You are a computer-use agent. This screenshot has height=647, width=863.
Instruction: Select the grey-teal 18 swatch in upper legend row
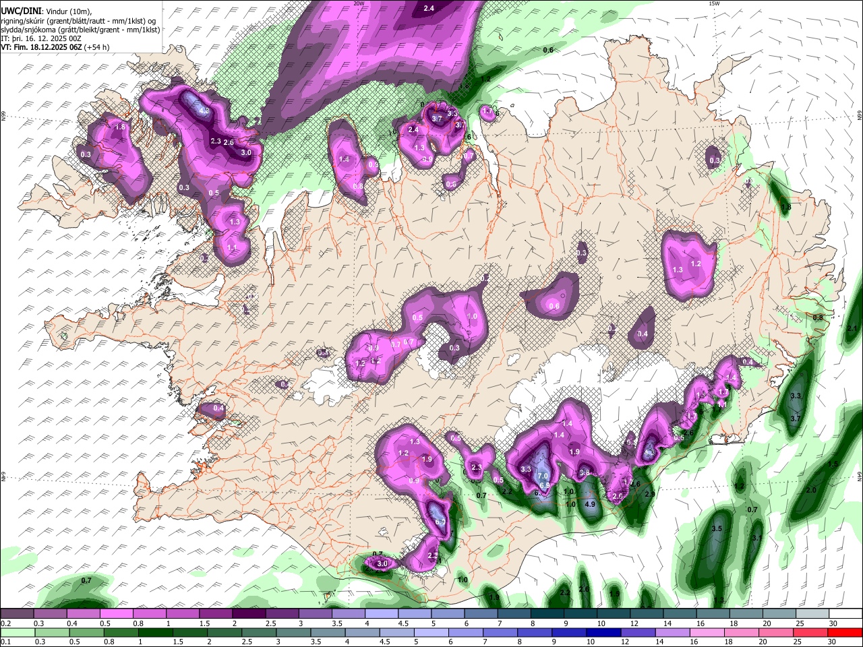coord(746,614)
